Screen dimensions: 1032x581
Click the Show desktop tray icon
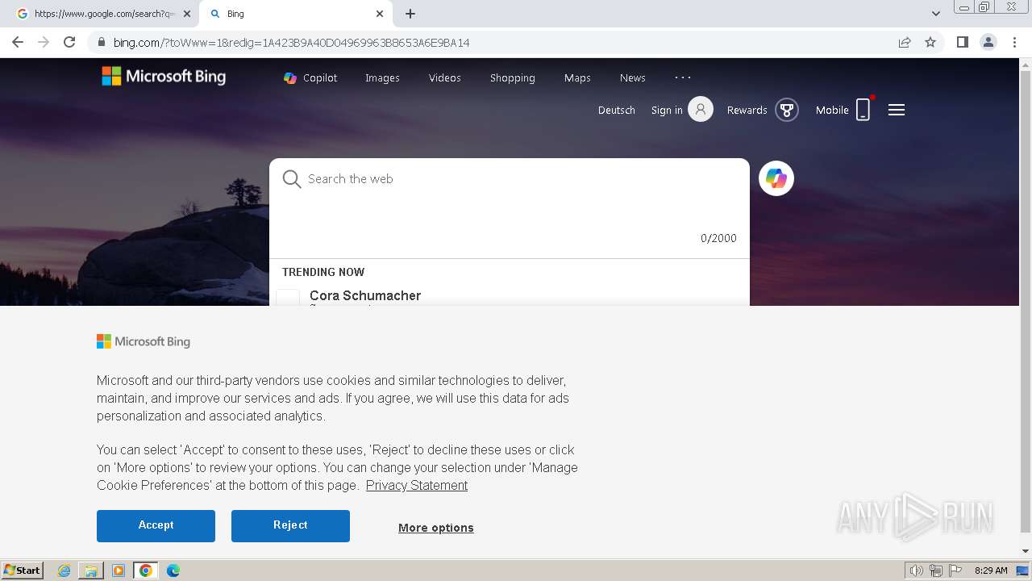point(1022,571)
